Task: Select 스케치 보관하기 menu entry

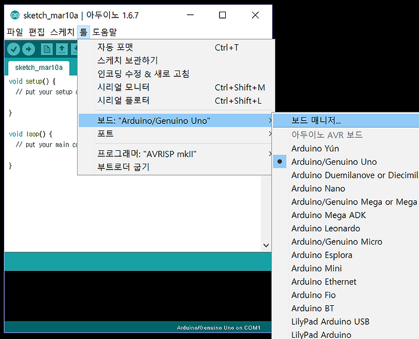Action: pos(177,61)
